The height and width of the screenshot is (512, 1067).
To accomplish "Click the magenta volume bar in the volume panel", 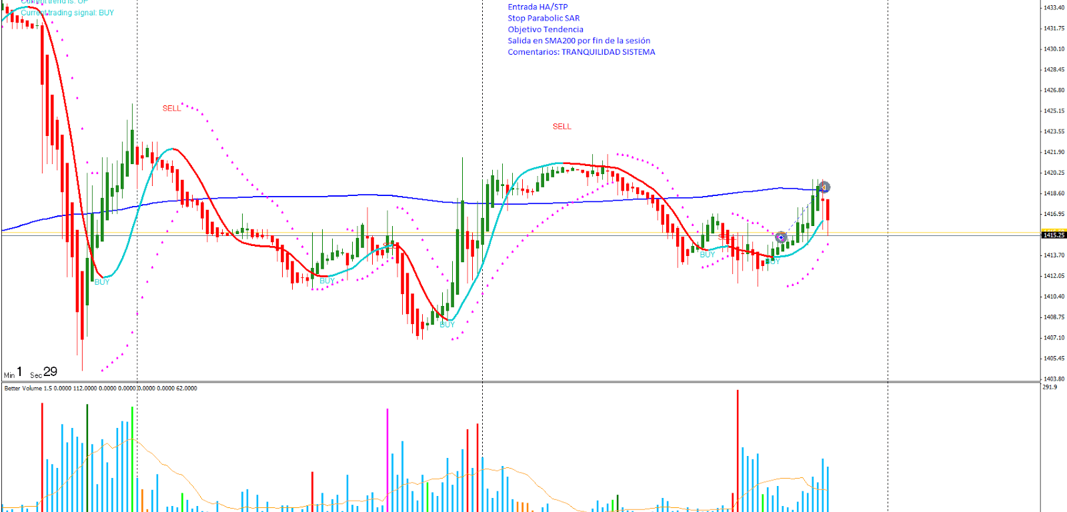I will click(x=387, y=460).
